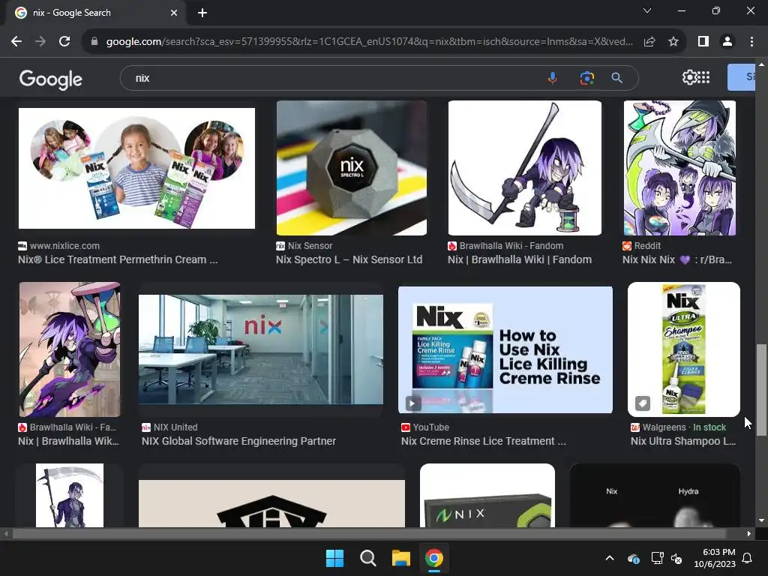This screenshot has height=576, width=768.
Task: Click the Google logo
Action: pos(51,79)
